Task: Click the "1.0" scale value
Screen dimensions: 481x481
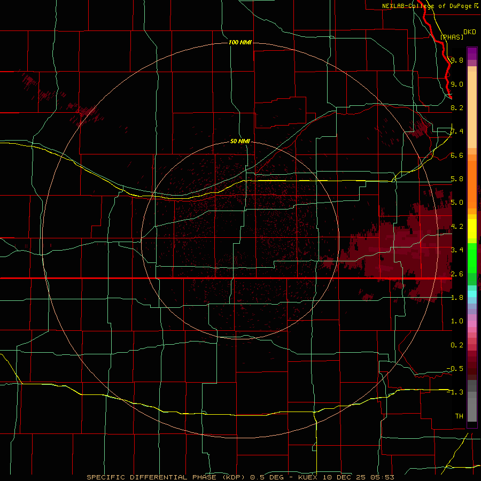Action: (x=457, y=321)
